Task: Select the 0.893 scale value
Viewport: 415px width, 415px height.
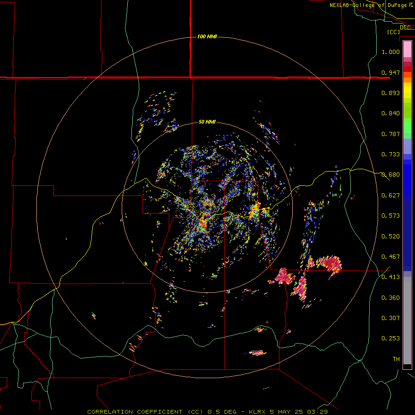Action: (x=391, y=93)
